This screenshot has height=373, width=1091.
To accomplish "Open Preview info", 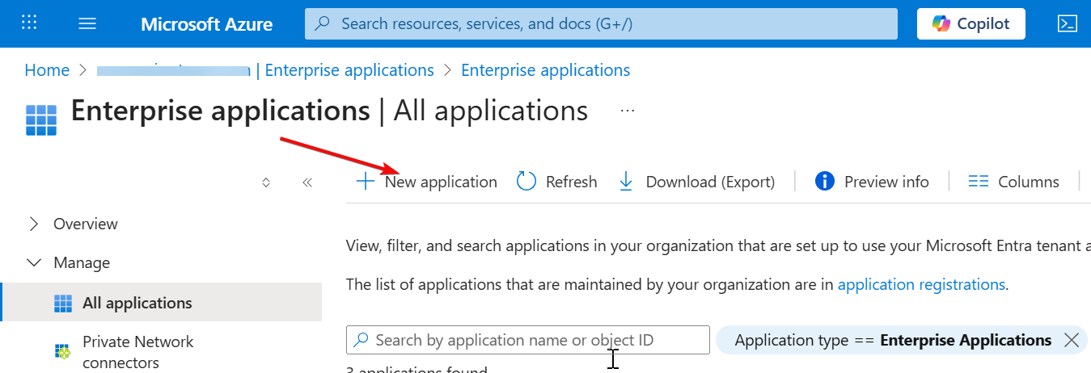I will click(x=872, y=182).
